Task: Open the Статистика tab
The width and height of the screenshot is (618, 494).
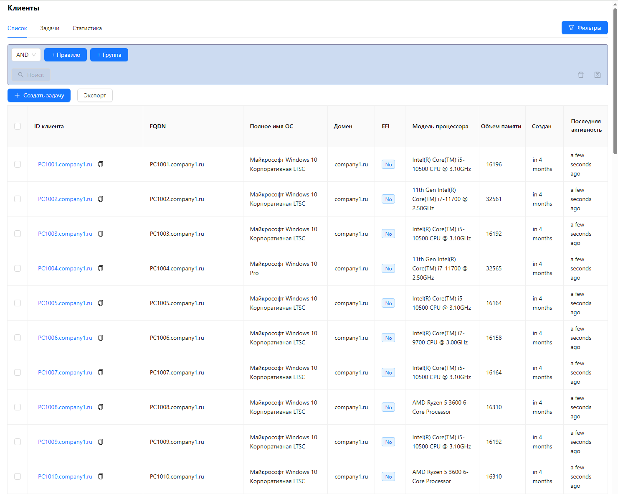Action: point(87,28)
